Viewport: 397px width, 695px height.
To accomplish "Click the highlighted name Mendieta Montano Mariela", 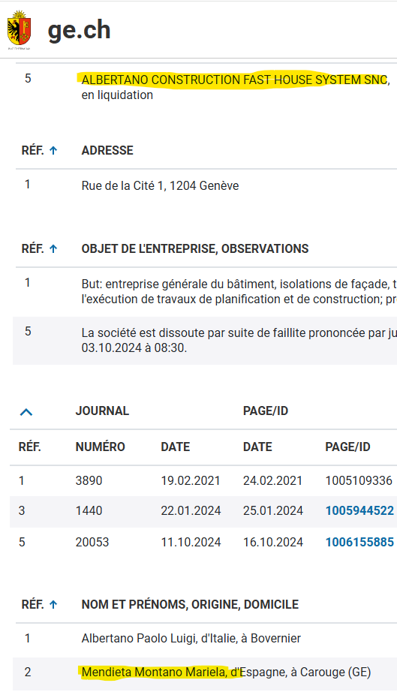I will pos(154,672).
